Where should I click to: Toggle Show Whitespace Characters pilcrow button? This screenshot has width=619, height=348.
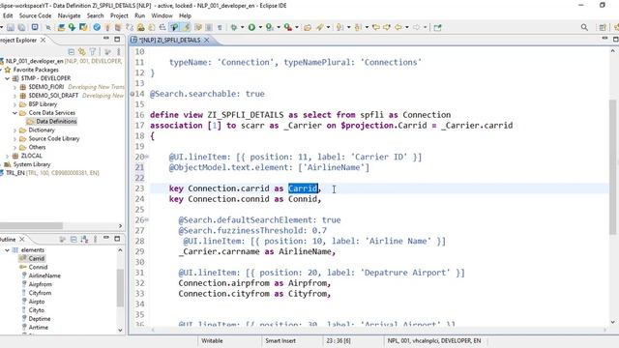[x=220, y=27]
